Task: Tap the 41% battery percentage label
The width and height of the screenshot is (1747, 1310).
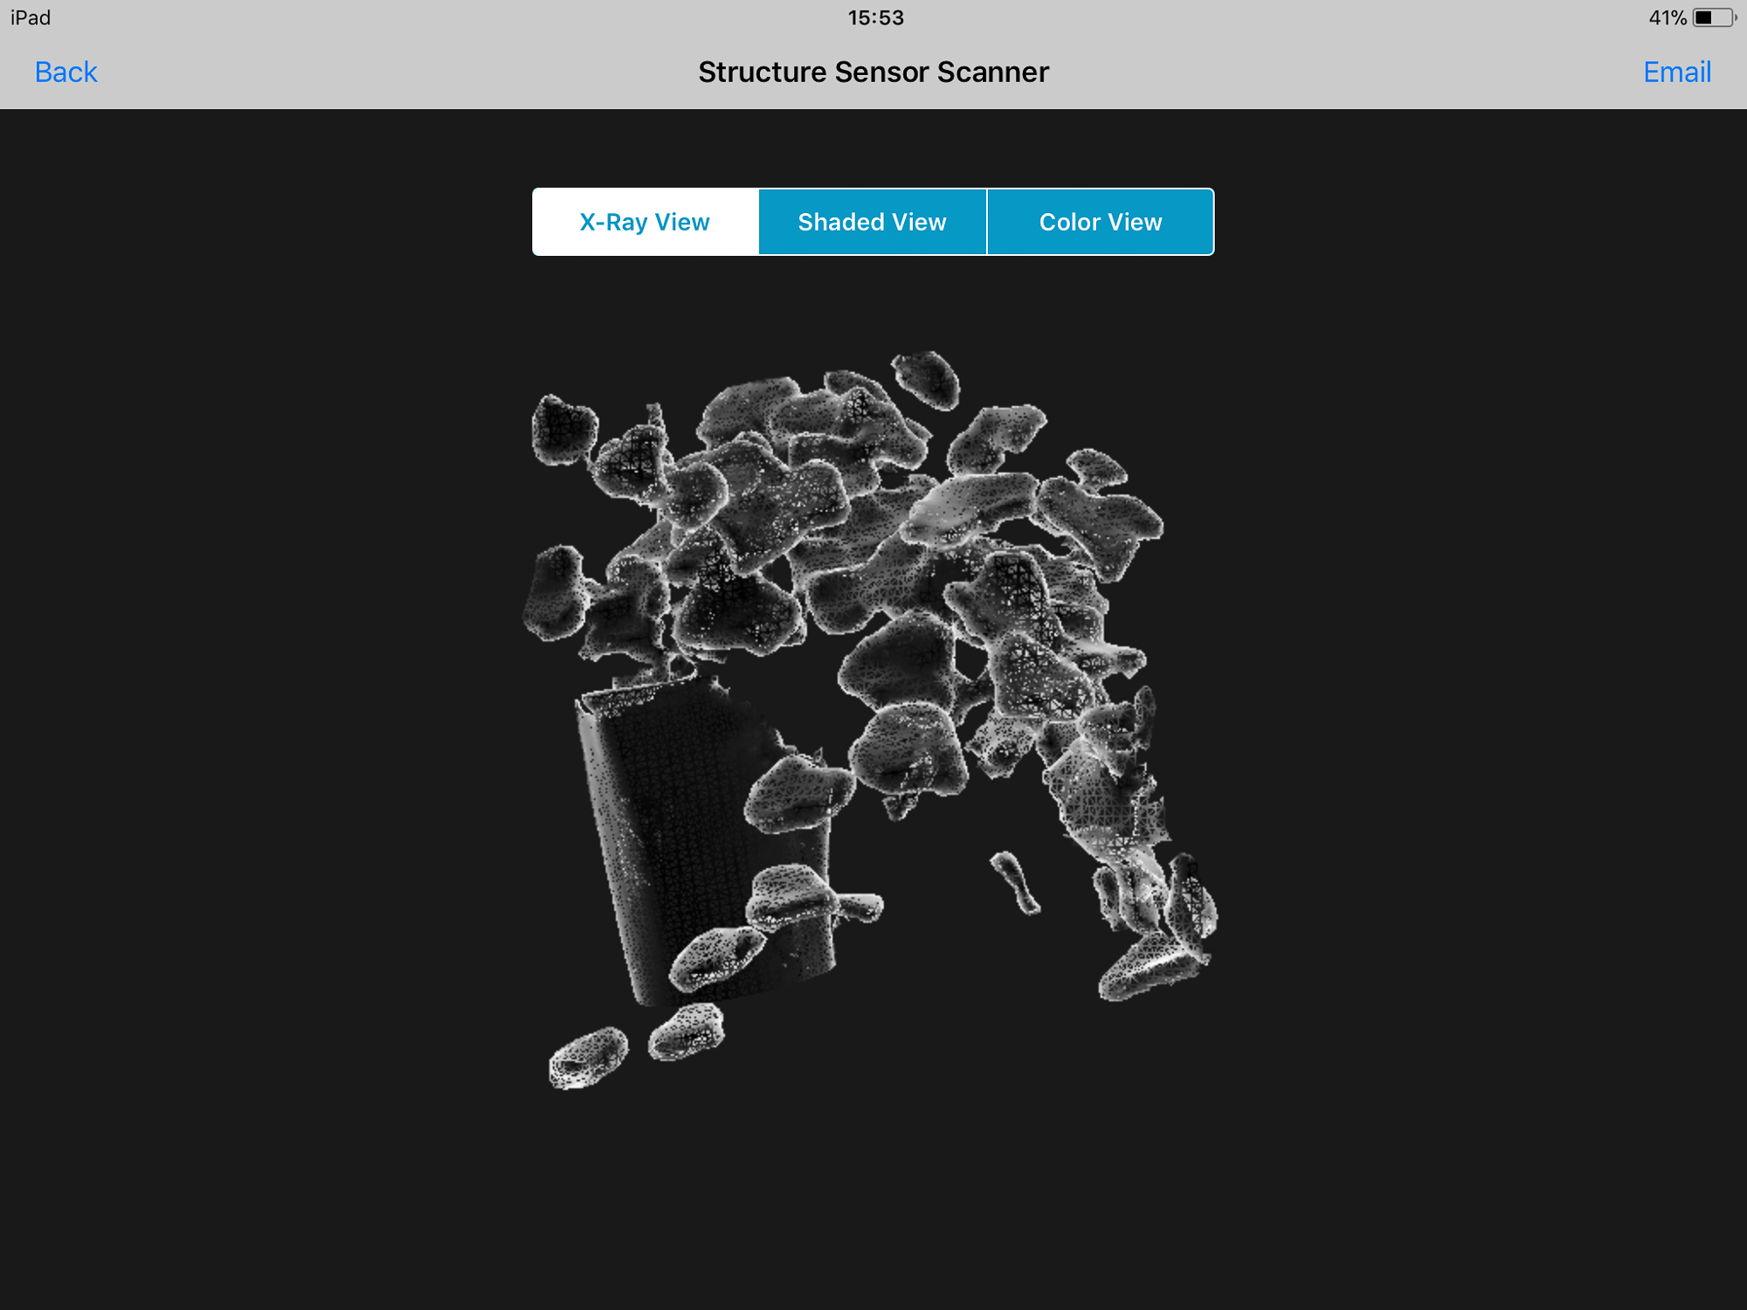Action: 1667,17
